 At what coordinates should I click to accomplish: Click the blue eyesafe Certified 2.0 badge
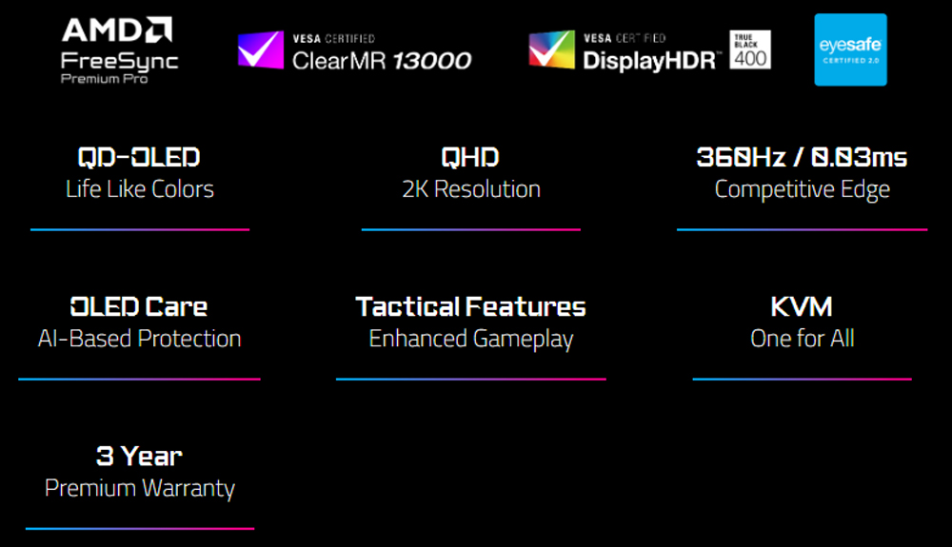(x=850, y=49)
